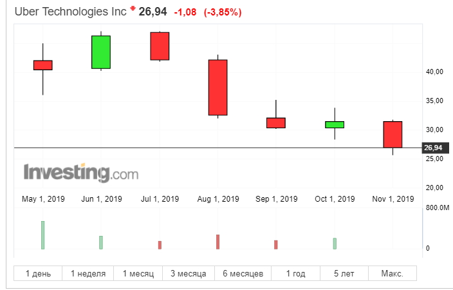453x290 pixels.
Task: Click the May 2019 volume bar
Action: [43, 235]
